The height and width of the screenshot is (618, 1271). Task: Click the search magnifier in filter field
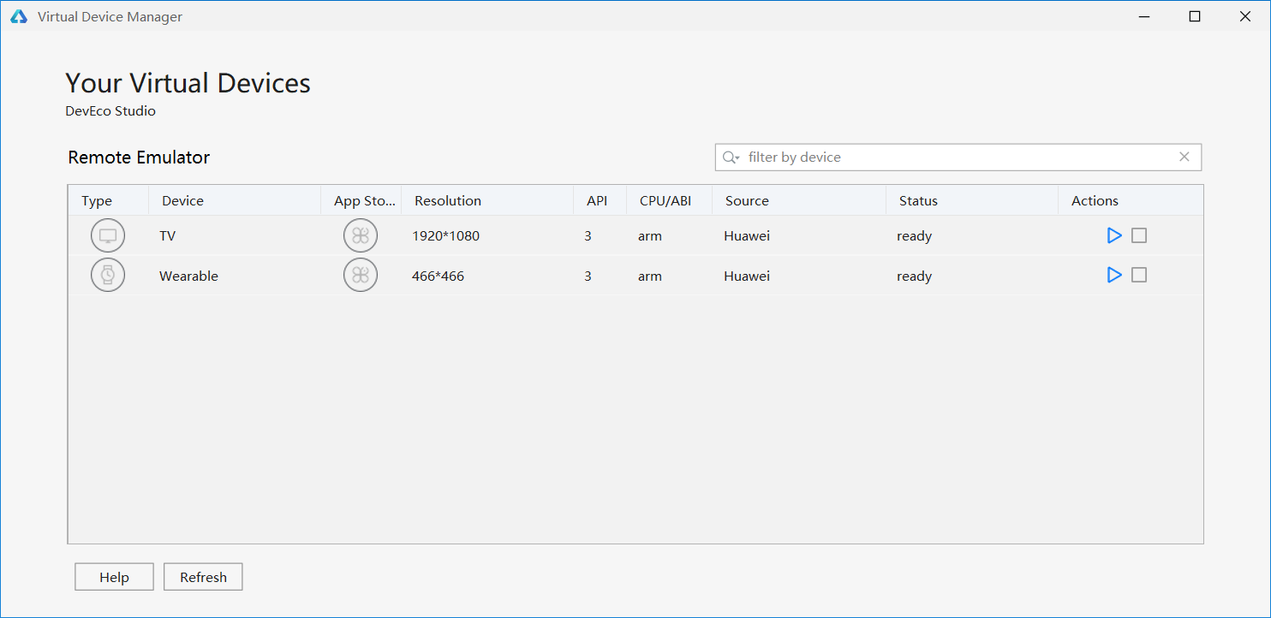[730, 157]
